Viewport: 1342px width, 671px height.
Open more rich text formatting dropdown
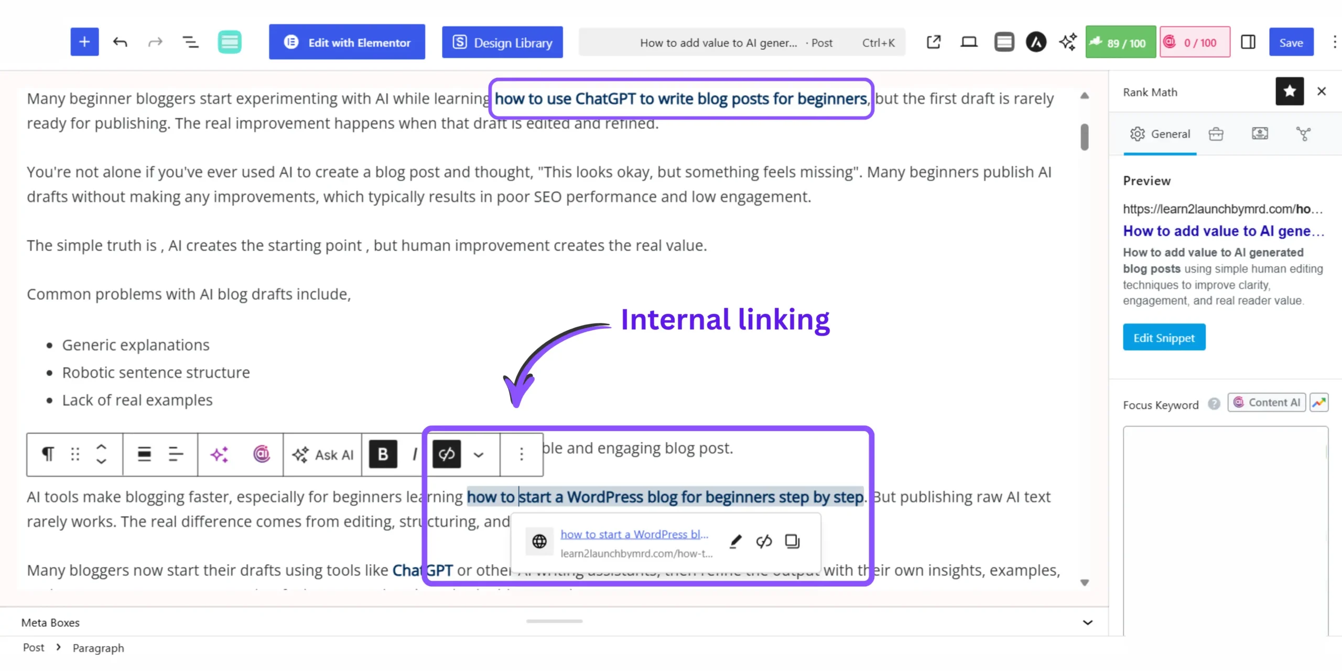478,454
